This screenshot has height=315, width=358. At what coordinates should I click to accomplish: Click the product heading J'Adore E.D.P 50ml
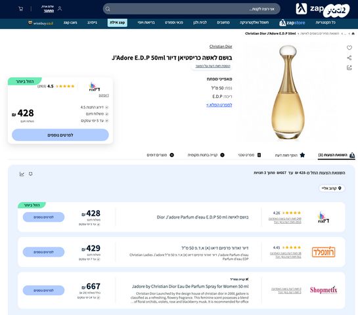point(171,58)
